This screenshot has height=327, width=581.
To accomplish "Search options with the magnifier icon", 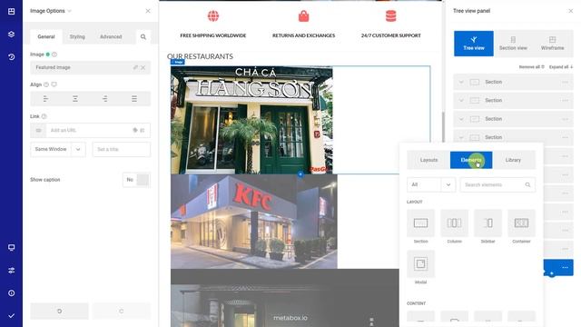I will click(143, 36).
